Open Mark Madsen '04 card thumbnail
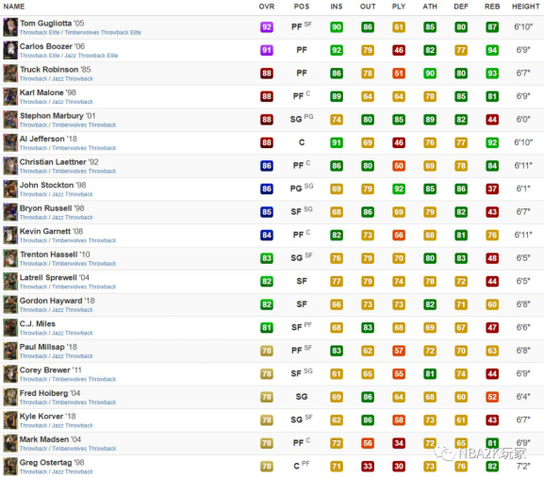This screenshot has height=477, width=544. pyautogui.click(x=10, y=443)
